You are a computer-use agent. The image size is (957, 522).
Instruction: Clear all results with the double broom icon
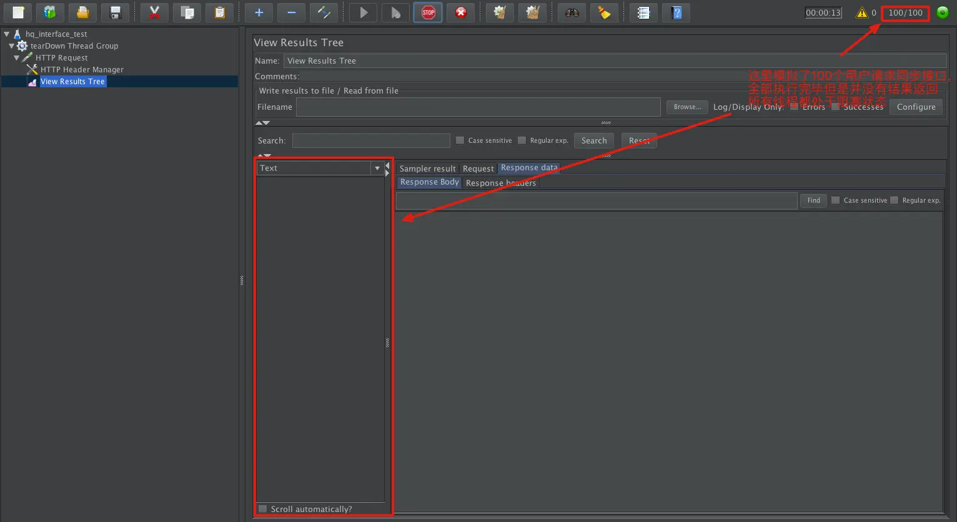click(532, 12)
